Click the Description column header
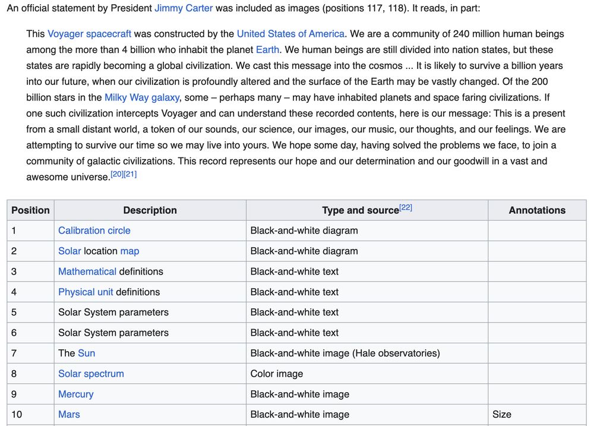The width and height of the screenshot is (594, 426). [x=150, y=210]
